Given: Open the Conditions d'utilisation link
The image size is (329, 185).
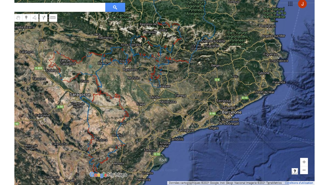Looking at the screenshot, I should [299, 183].
